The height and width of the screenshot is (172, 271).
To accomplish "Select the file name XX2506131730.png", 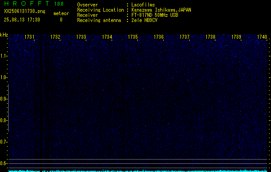I will pyautogui.click(x=25, y=11).
